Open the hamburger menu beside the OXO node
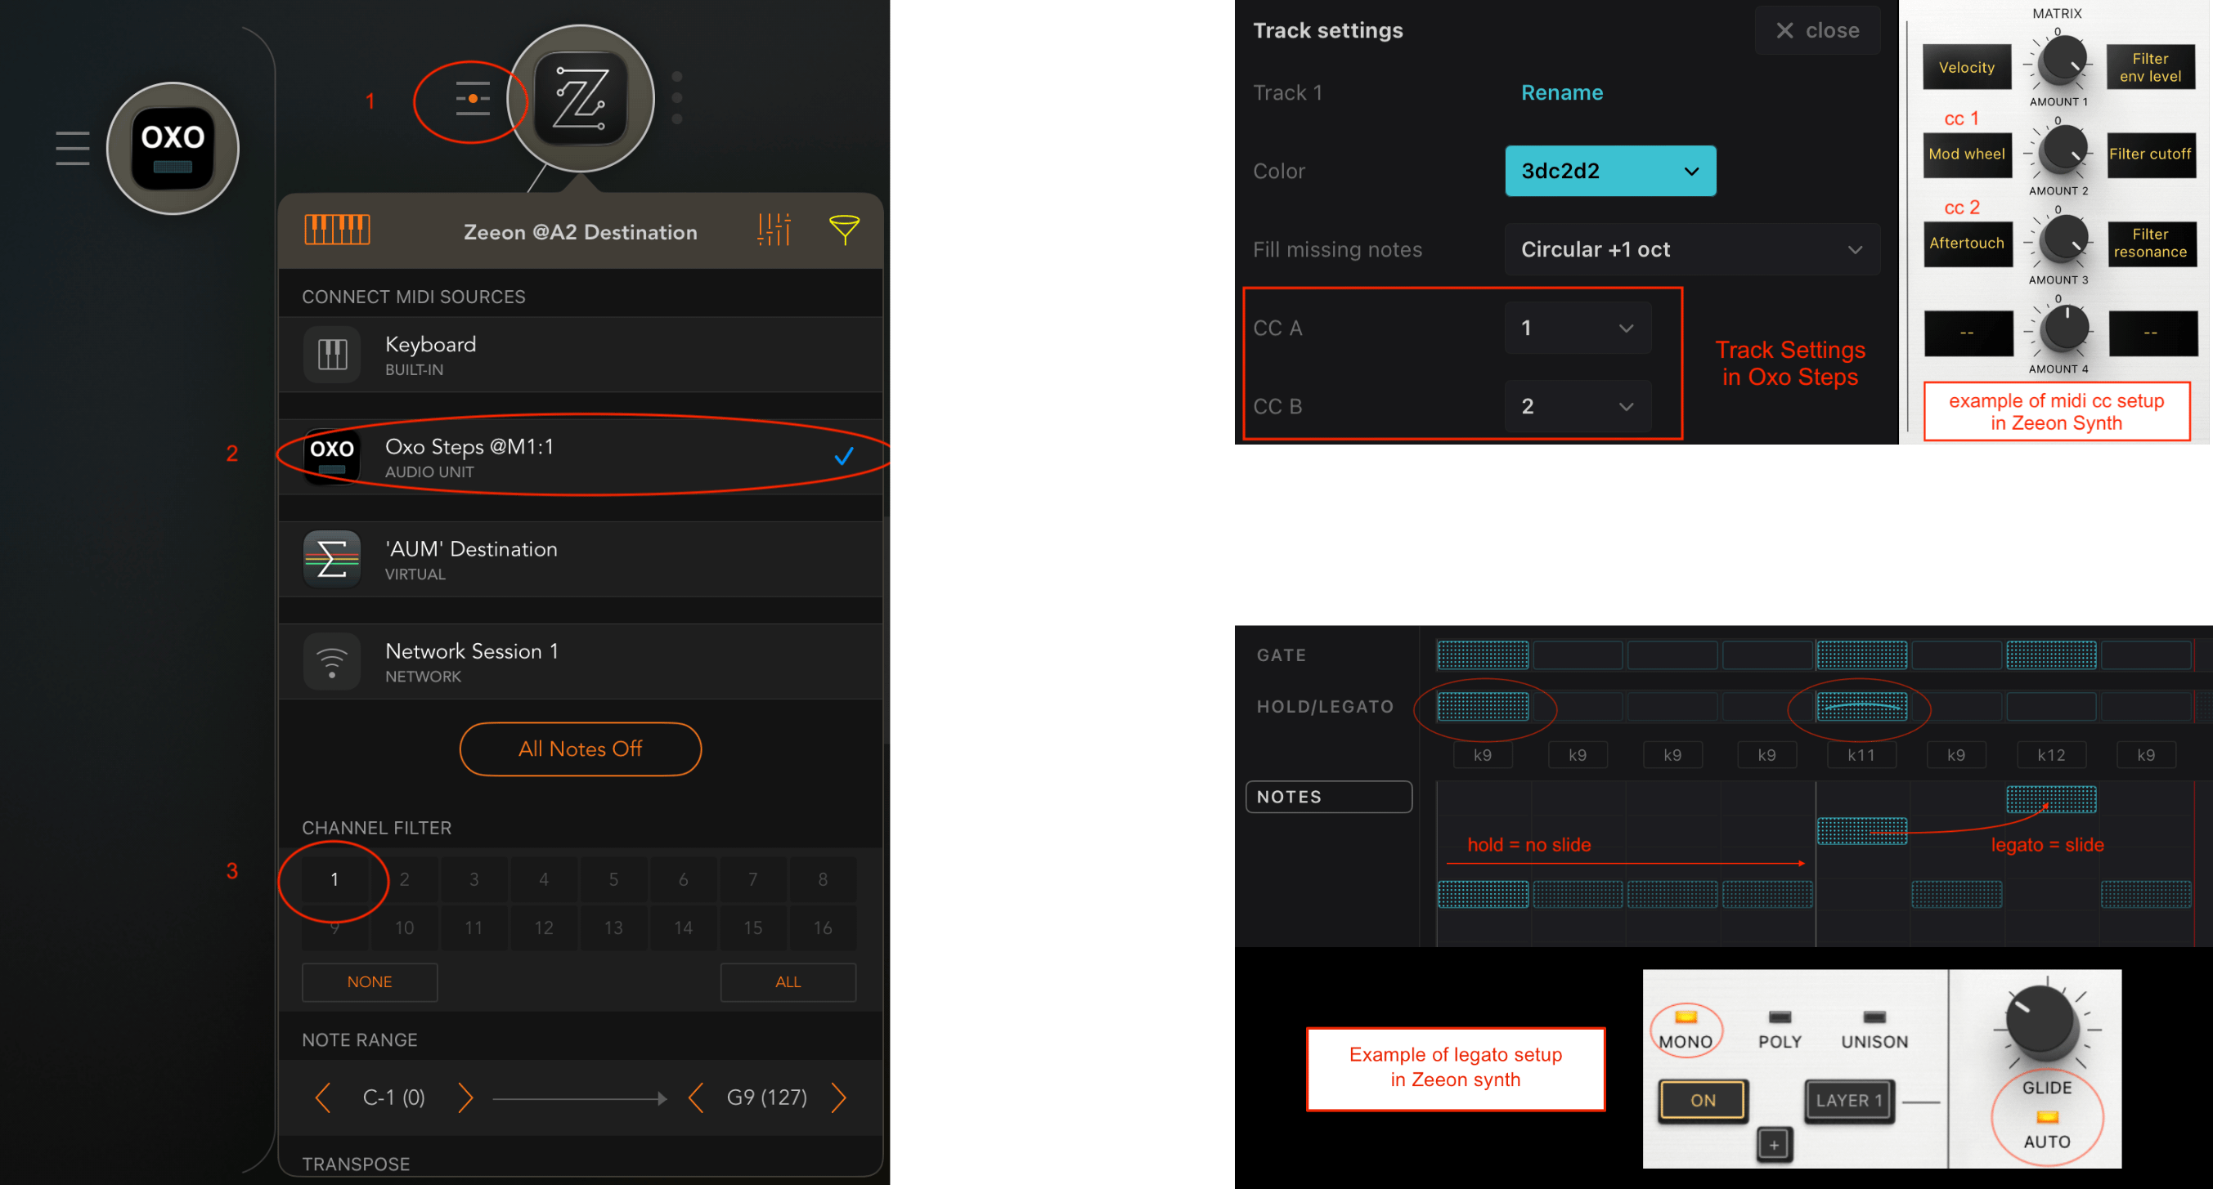 tap(73, 148)
